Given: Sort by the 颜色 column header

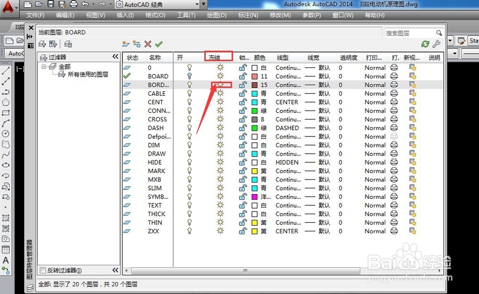Looking at the screenshot, I should pos(259,58).
